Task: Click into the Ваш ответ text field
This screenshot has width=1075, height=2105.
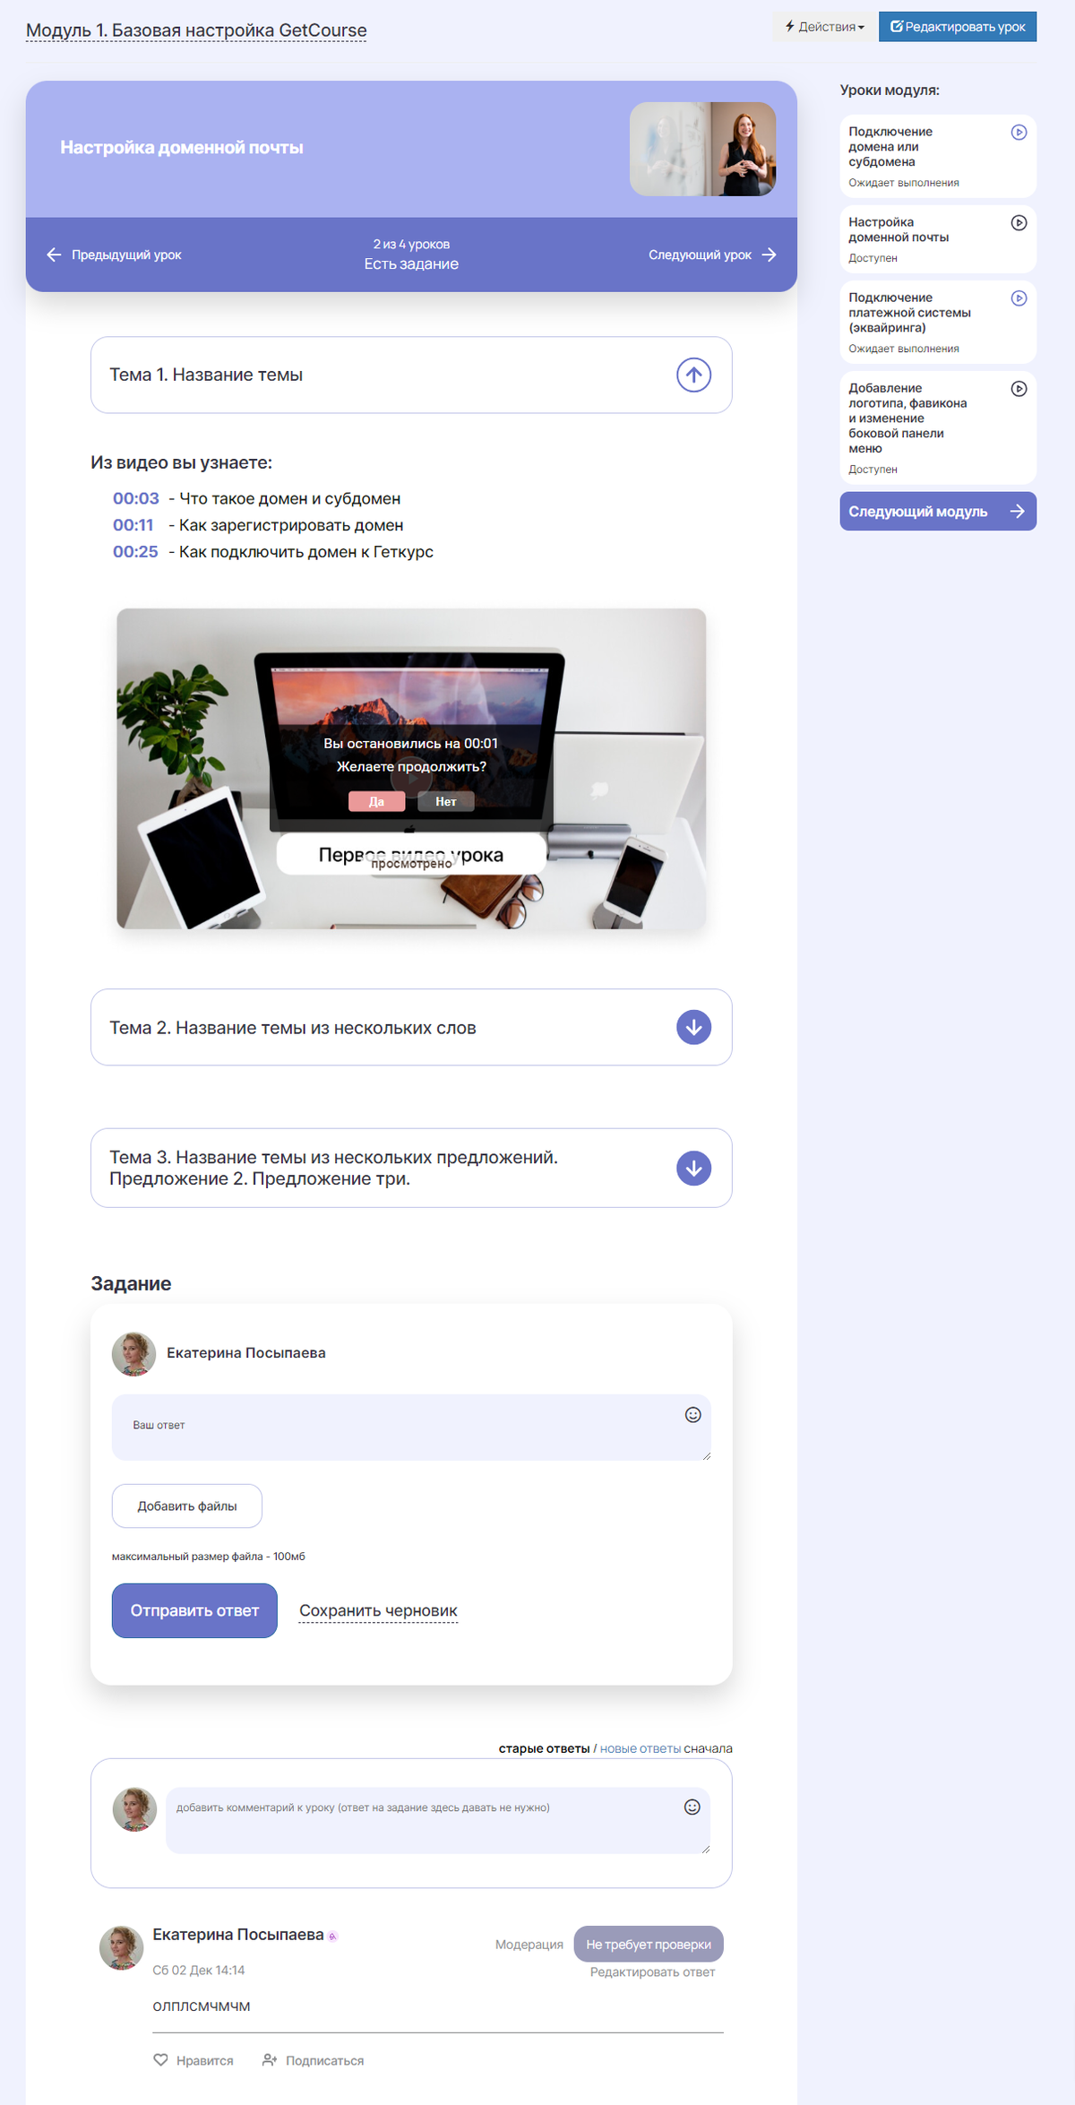Action: pos(411,1427)
